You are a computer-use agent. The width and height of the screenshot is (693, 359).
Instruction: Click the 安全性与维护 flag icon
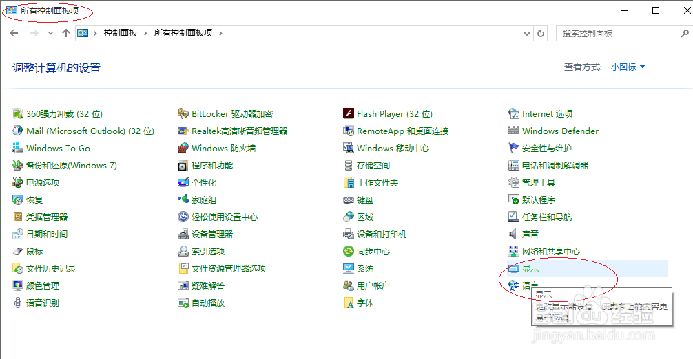514,148
